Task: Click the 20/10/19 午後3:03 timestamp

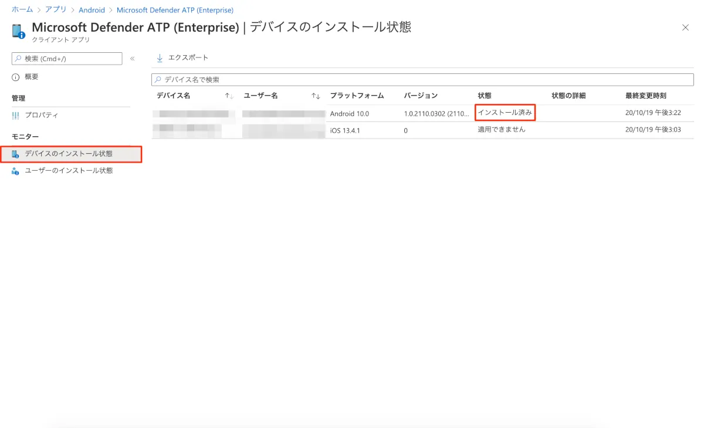Action: (x=653, y=130)
